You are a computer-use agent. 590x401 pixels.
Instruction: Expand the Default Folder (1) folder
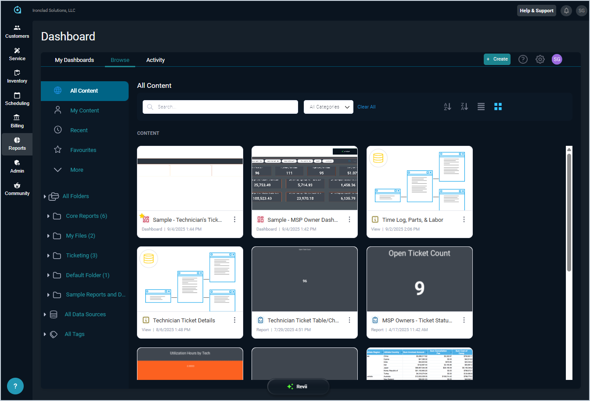pos(48,275)
